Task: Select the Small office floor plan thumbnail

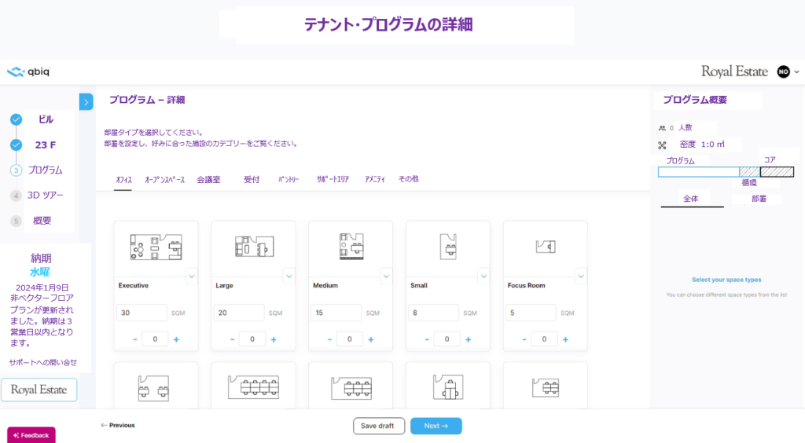Action: [448, 247]
